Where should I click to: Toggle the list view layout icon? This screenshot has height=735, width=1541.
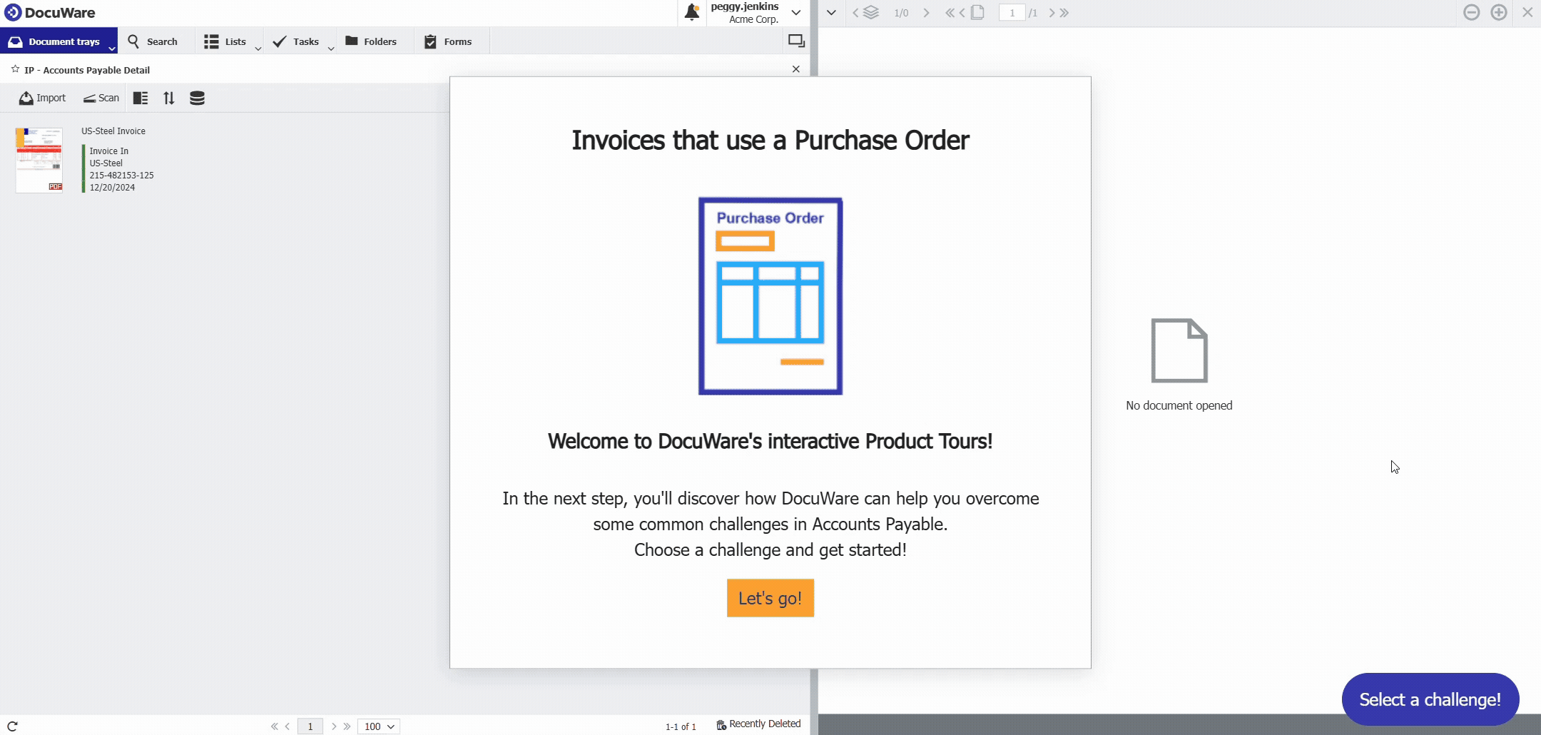click(x=141, y=98)
